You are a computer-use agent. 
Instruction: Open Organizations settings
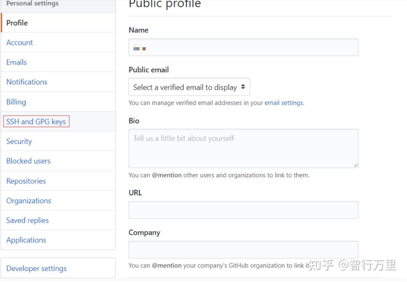[29, 201]
